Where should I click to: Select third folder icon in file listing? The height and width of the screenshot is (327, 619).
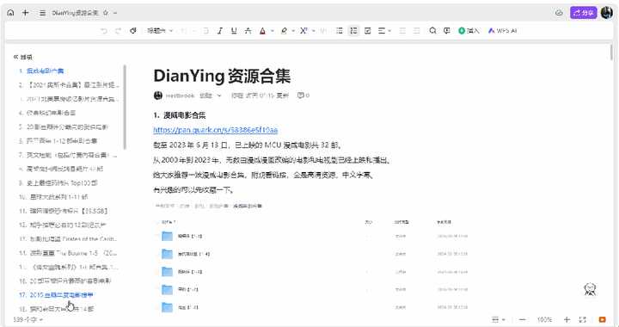tap(168, 272)
